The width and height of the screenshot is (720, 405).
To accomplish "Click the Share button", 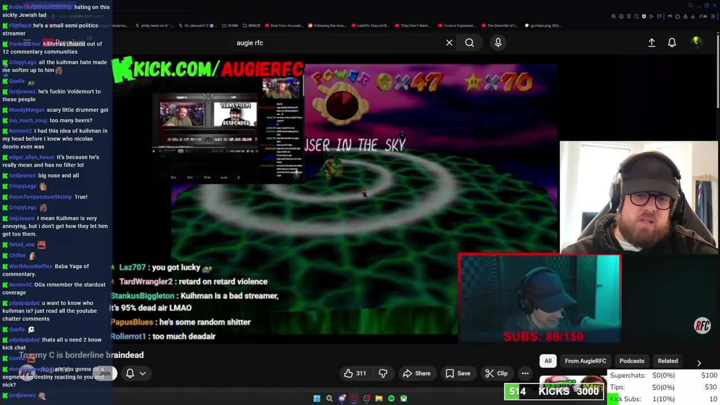I will point(416,373).
